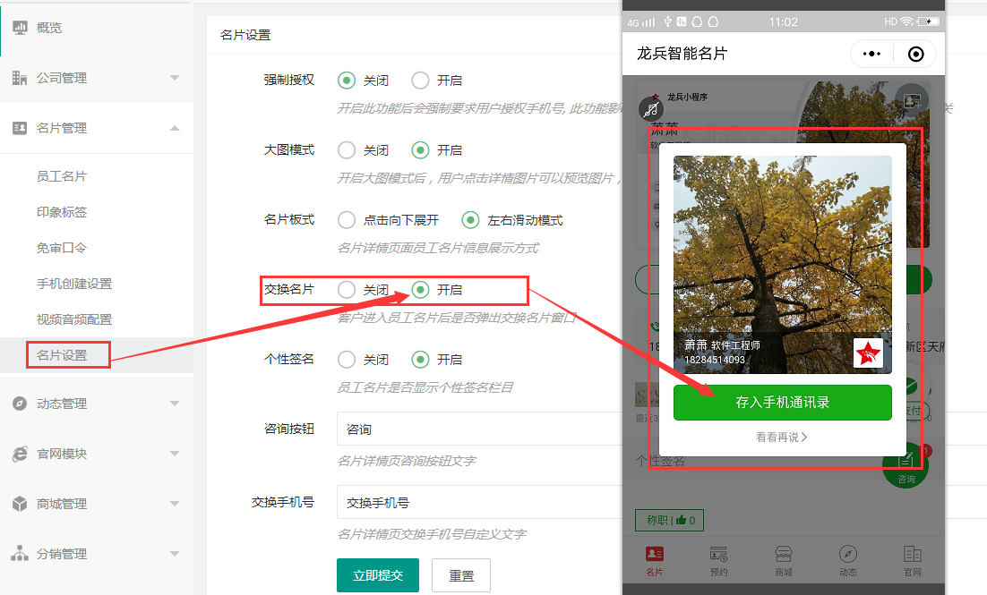Viewport: 987px width, 595px height.
Task: Select 开启 for 强制授权
Action: [x=420, y=81]
